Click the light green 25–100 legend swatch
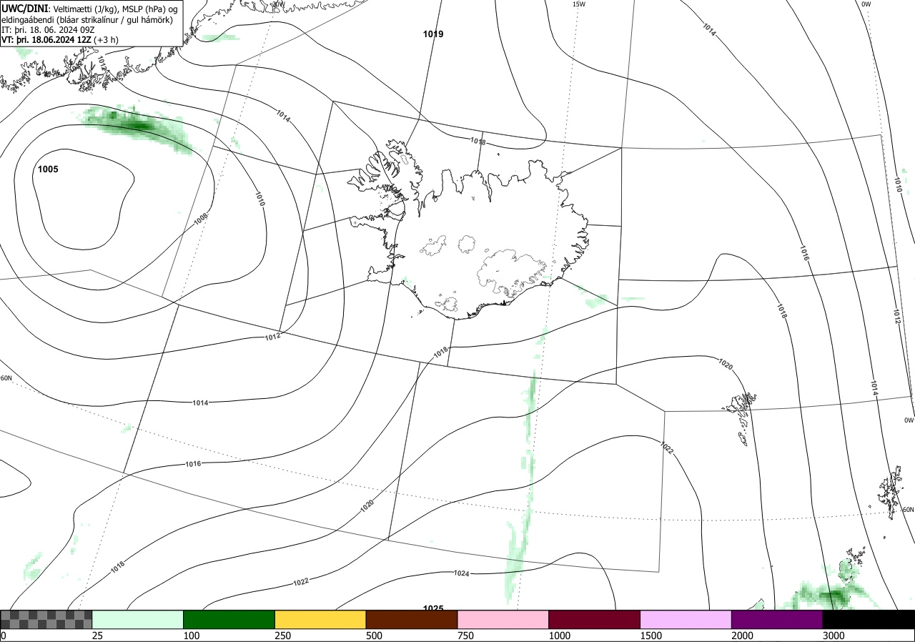The image size is (915, 642). (x=138, y=619)
